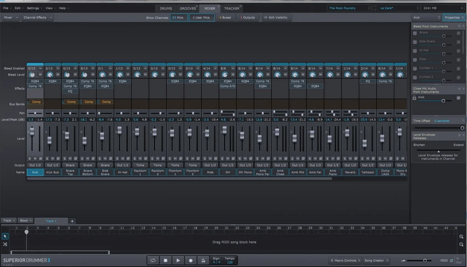Viewport: 467px width, 267px height.
Task: Toggle power for Side Snare bleed
Action: click(x=415, y=42)
